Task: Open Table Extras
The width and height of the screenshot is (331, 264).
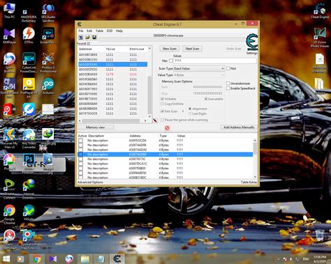Action: pyautogui.click(x=249, y=183)
